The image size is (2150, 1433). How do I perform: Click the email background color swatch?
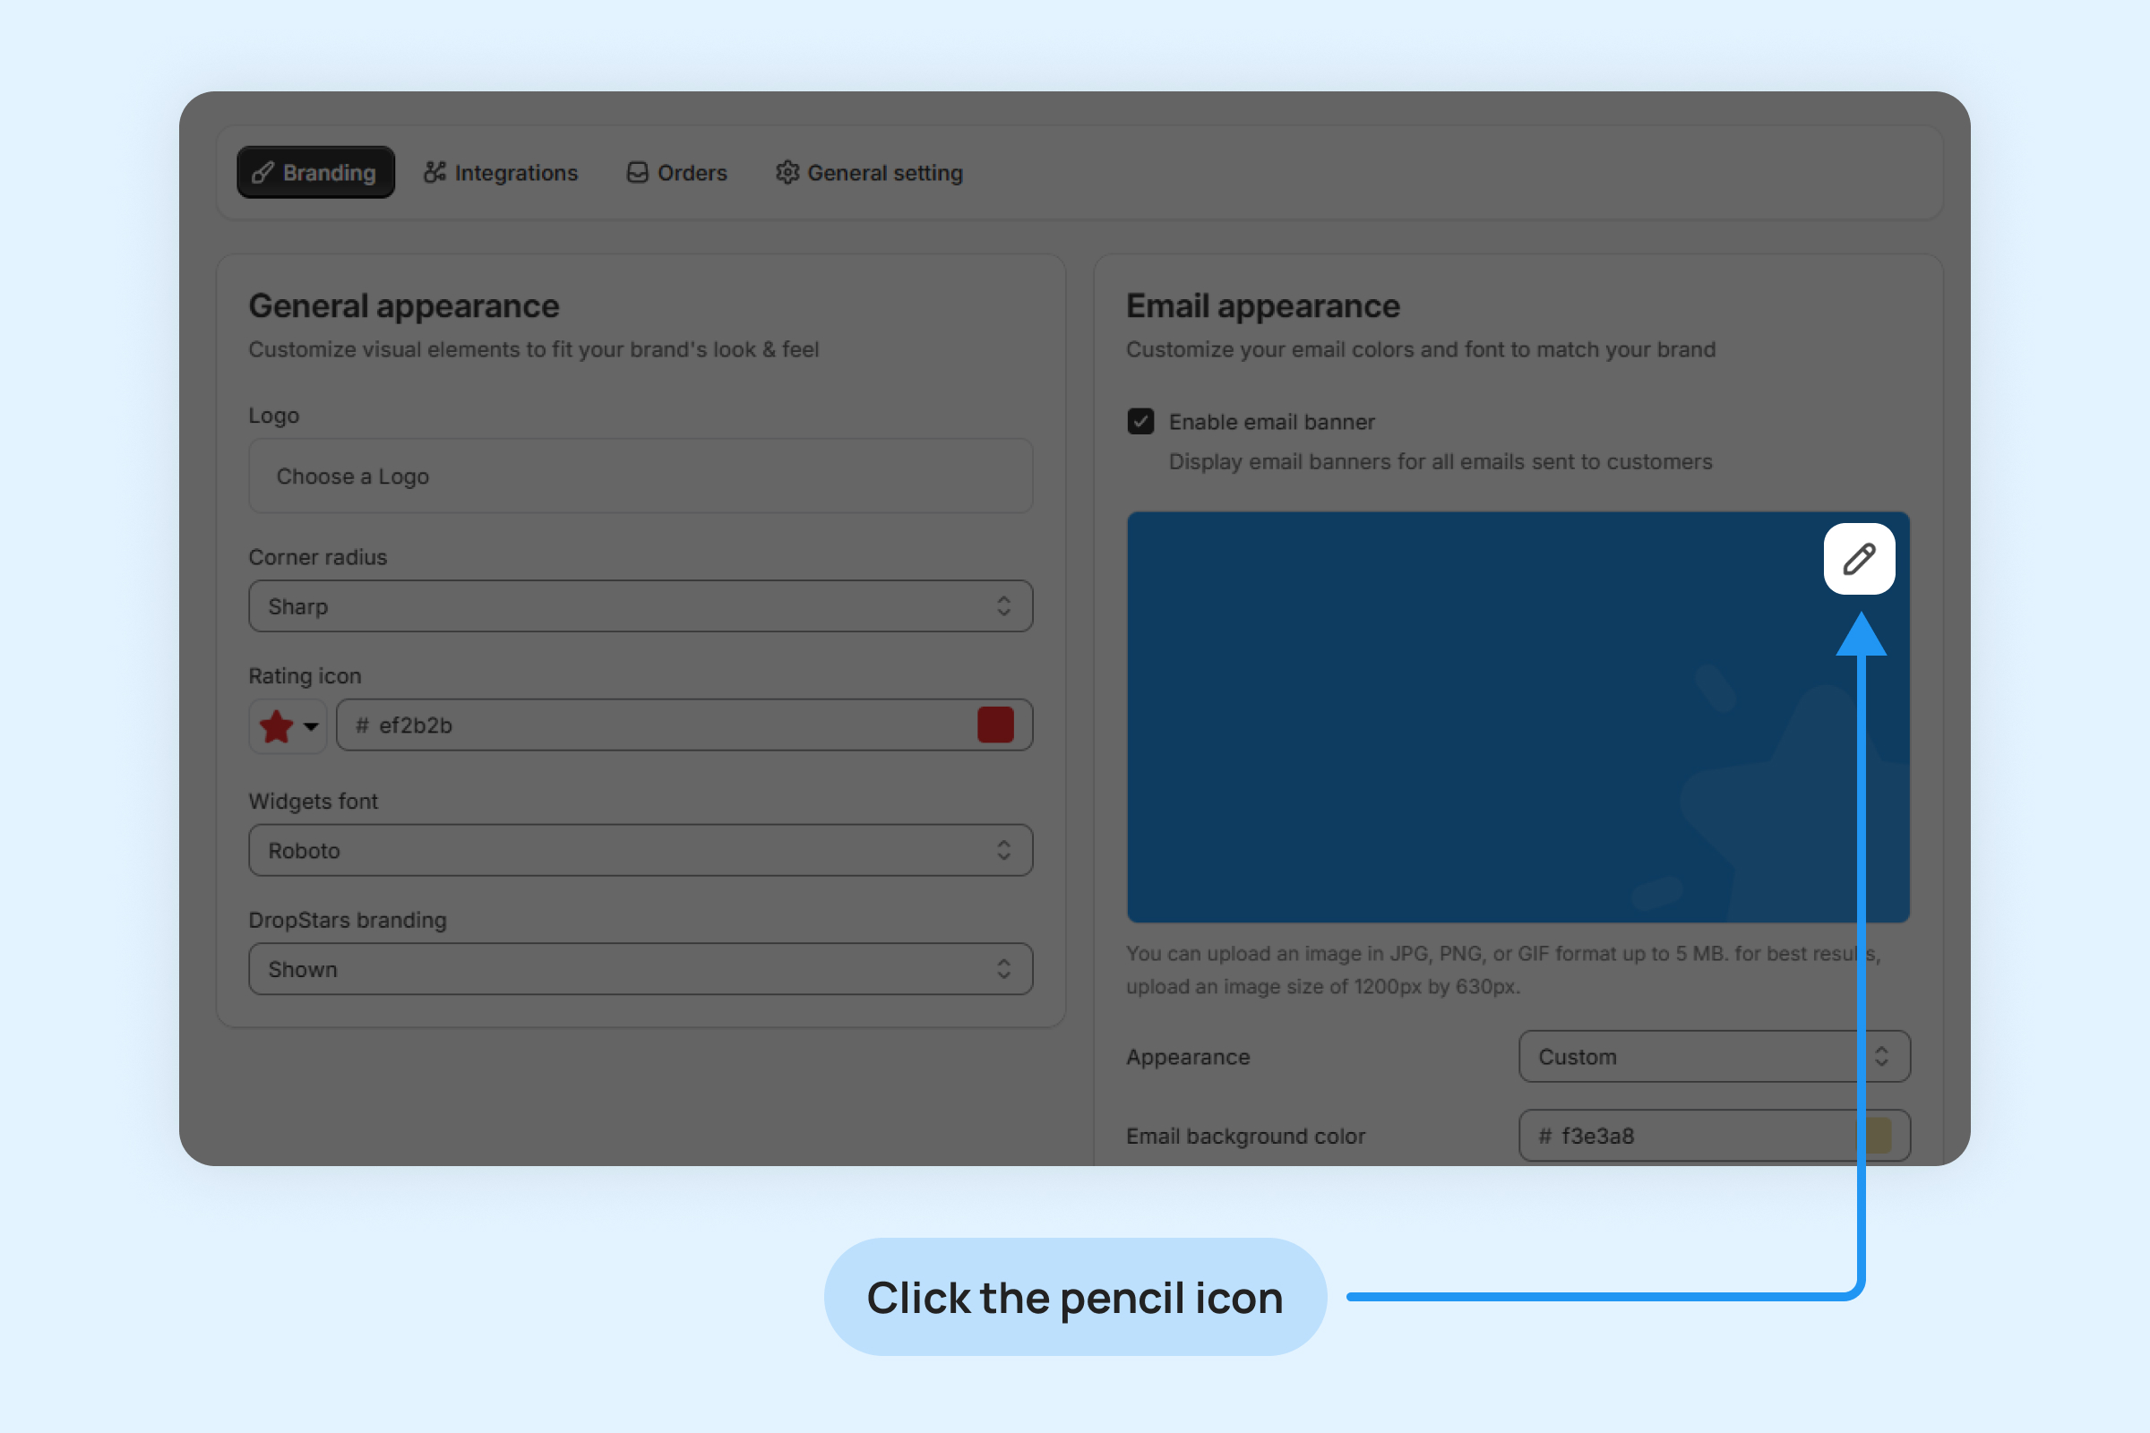[x=1878, y=1136]
